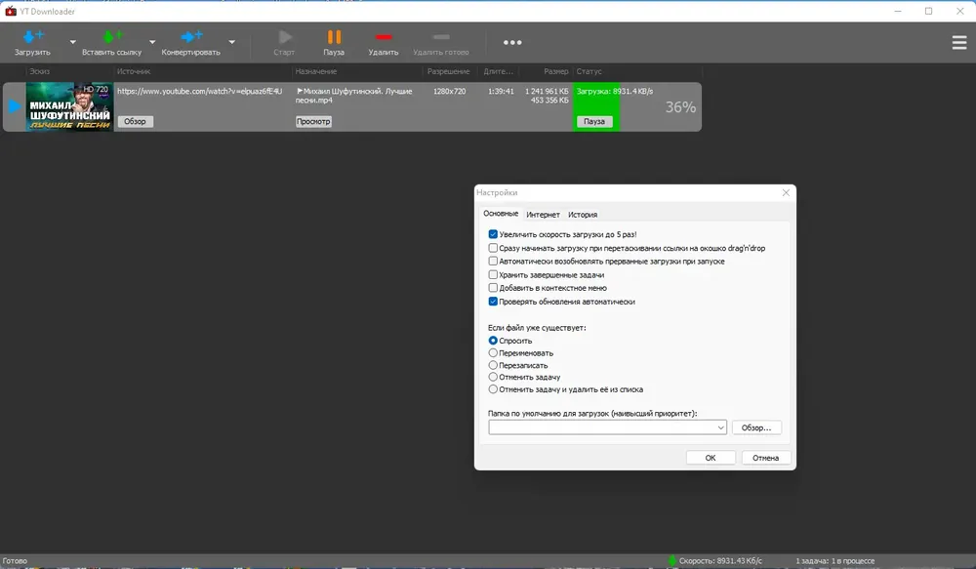Open the hamburger main menu icon
The width and height of the screenshot is (976, 569).
click(x=959, y=42)
